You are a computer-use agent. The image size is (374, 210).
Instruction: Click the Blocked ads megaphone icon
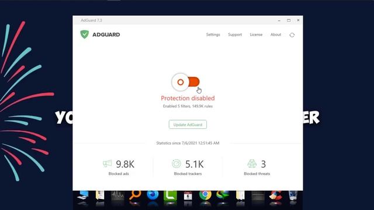(x=108, y=163)
